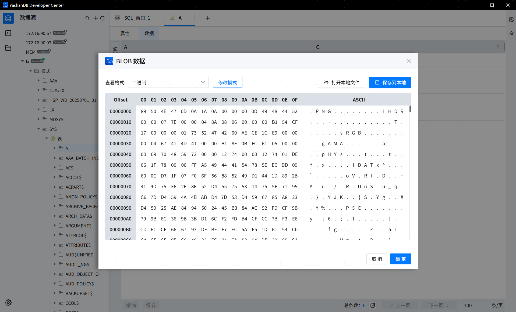Click the refresh icon next to 总条数

(x=372, y=305)
